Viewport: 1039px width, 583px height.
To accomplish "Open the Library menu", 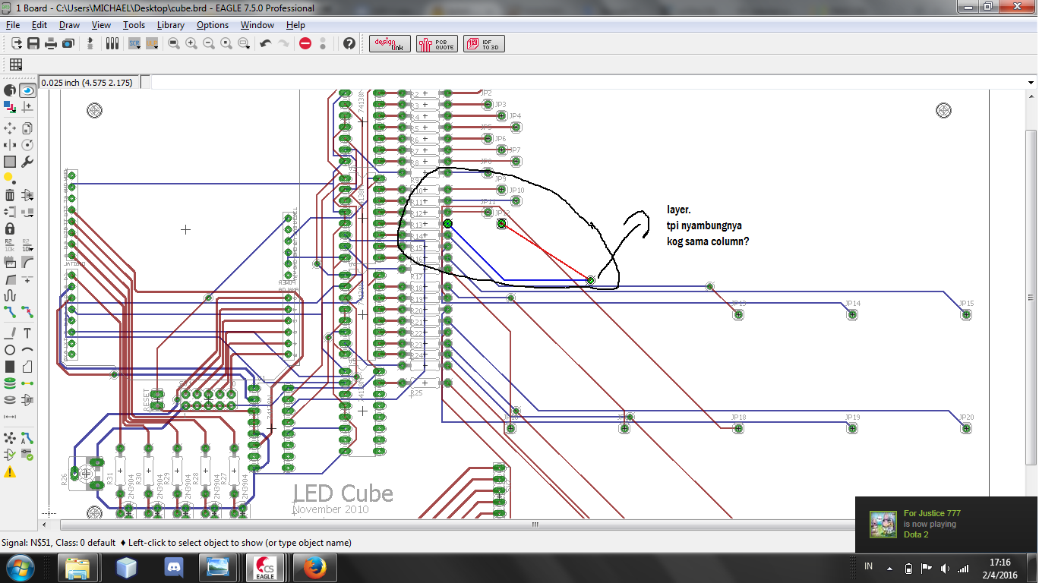I will coord(170,25).
